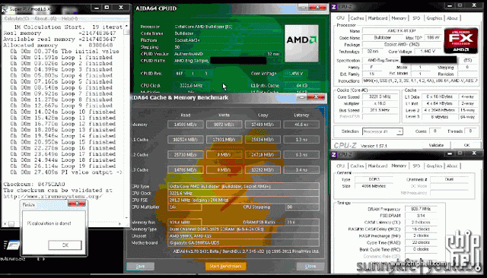Switch to SPD tab in upper CPU-Z
The image size is (487, 278).
click(416, 18)
